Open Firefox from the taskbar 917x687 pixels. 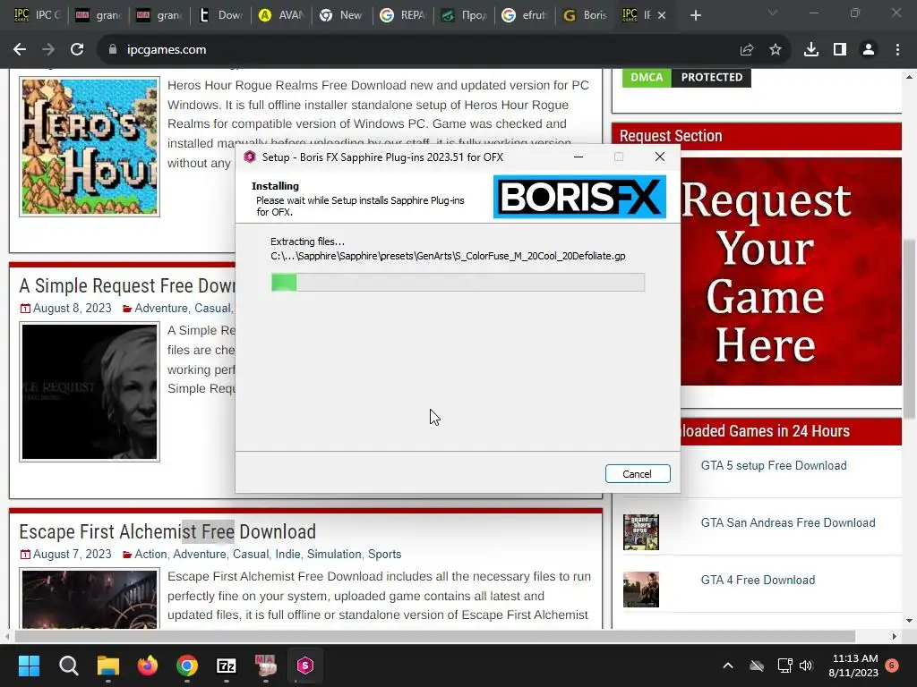click(148, 666)
